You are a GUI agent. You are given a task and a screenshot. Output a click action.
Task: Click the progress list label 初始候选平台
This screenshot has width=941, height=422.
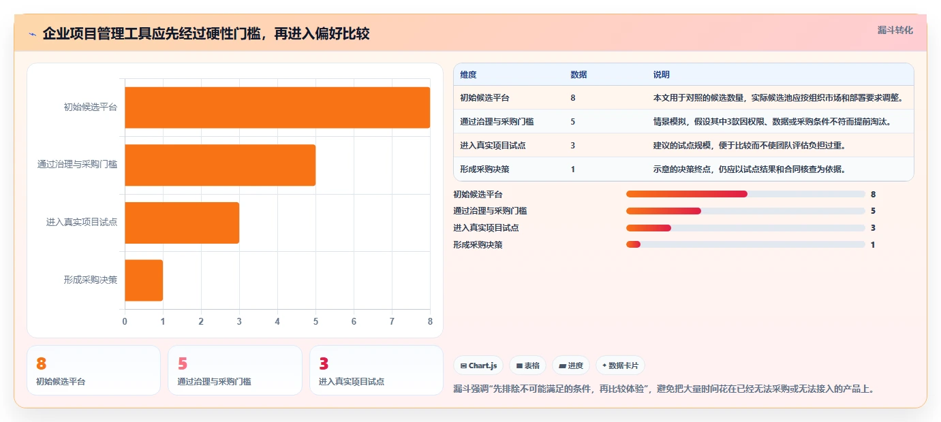pos(478,194)
